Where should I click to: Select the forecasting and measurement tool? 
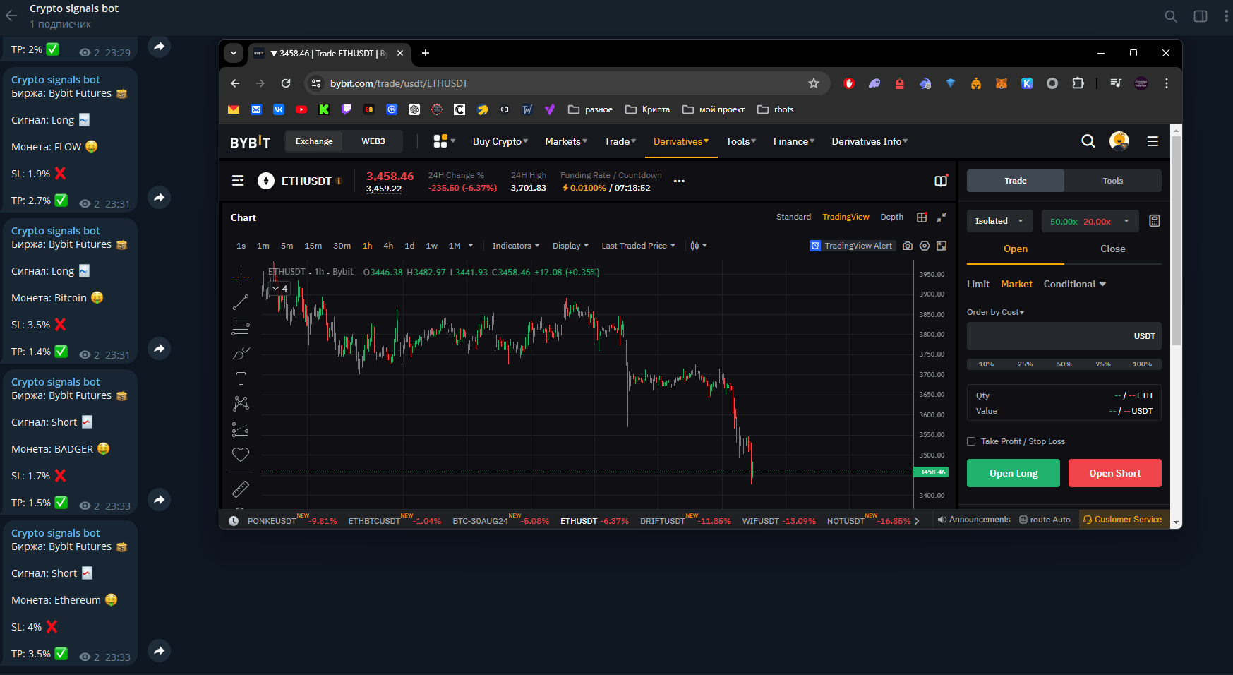[241, 429]
